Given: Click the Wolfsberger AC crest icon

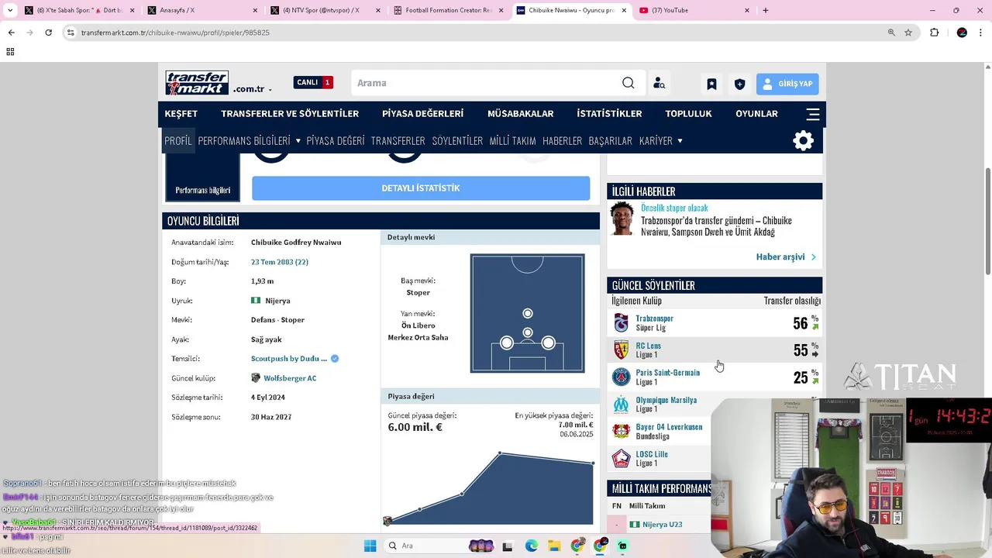Looking at the screenshot, I should [x=256, y=378].
